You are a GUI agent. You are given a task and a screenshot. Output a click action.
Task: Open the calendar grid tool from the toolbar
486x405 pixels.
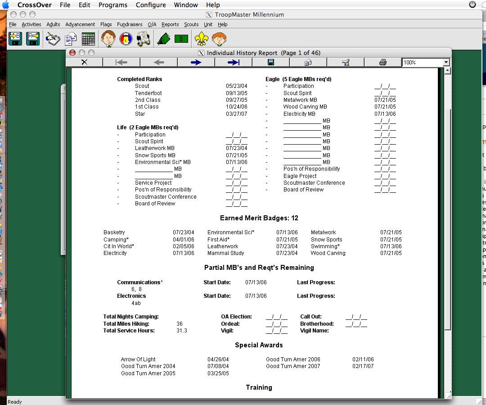(x=88, y=39)
